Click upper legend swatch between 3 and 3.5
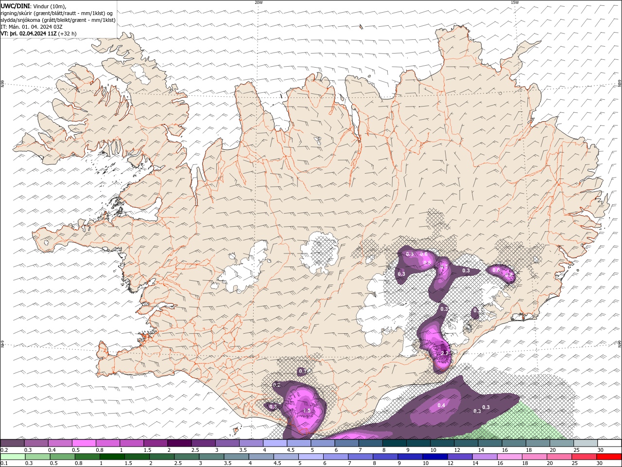This screenshot has height=467, width=622. click(x=227, y=443)
